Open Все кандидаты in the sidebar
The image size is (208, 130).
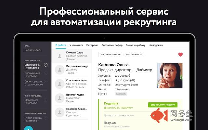coord(33,50)
